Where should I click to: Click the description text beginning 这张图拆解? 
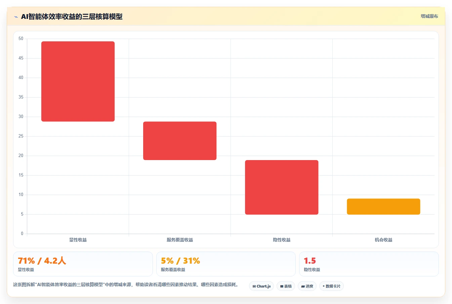(127, 284)
